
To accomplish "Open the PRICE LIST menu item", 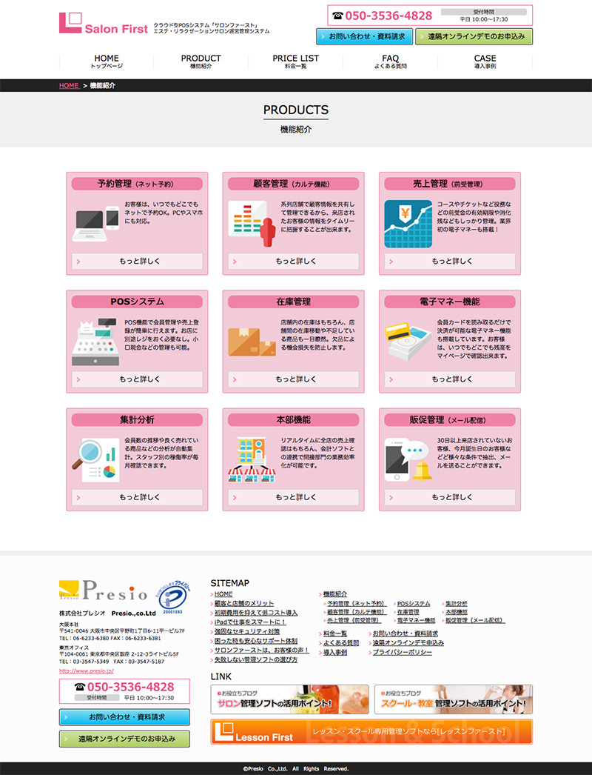I will pos(295,61).
